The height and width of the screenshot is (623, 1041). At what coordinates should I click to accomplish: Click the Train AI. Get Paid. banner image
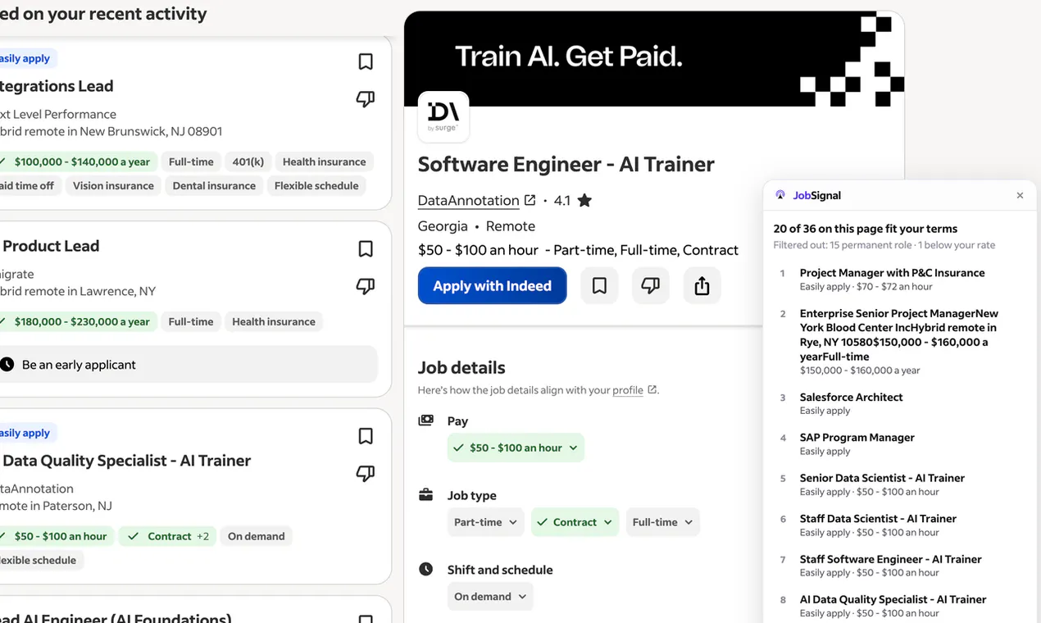pyautogui.click(x=654, y=59)
